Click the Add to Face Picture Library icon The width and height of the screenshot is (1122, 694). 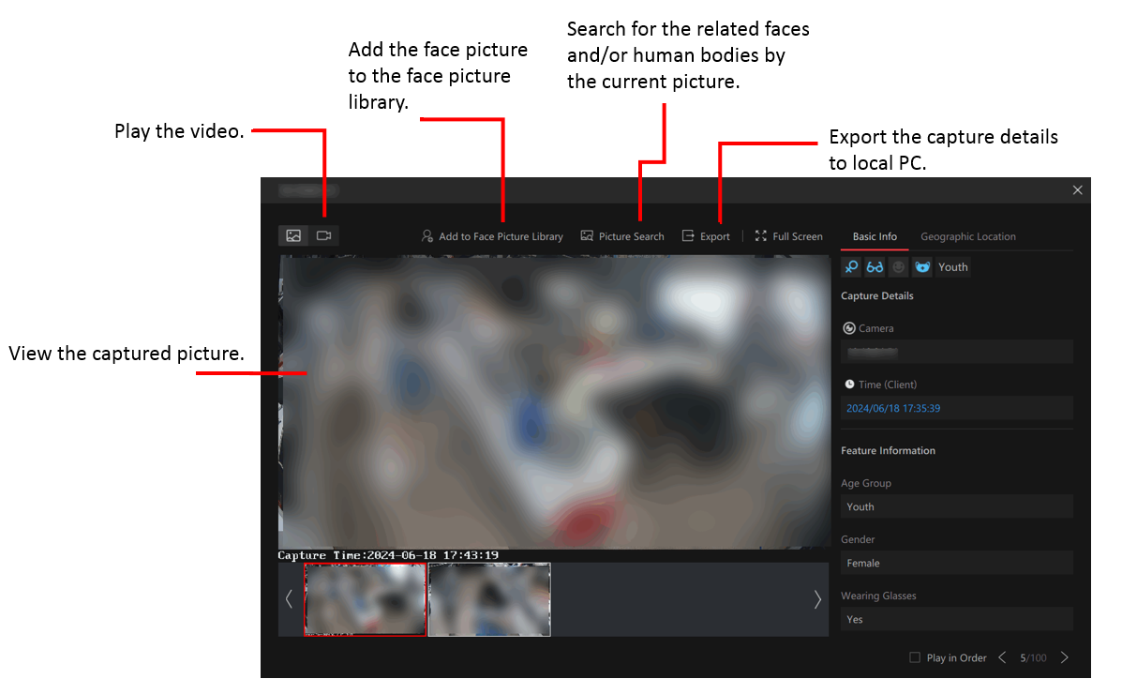[x=427, y=236]
